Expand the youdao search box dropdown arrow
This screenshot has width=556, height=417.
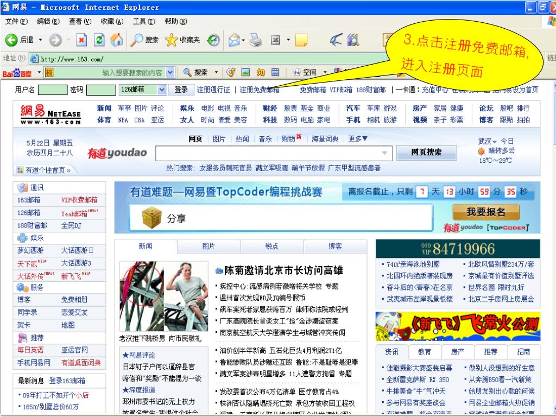coord(385,153)
